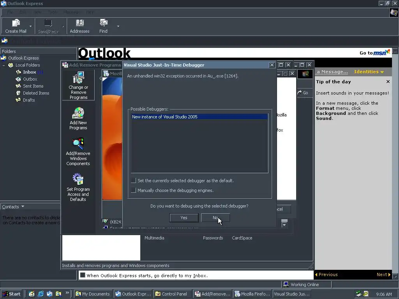This screenshot has width=399, height=299.
Task: Open the Sent Items folder
Action: click(30, 86)
